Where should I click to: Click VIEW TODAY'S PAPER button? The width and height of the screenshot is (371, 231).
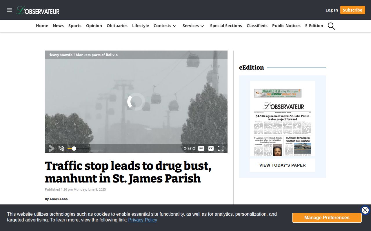coord(283,165)
